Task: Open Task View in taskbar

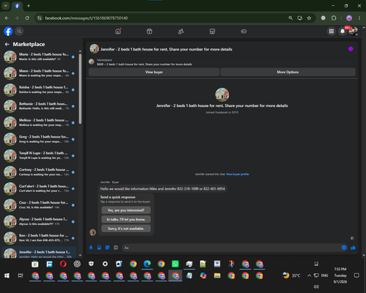Action: [x=20, y=275]
